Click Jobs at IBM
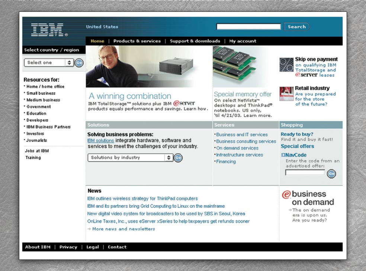The width and height of the screenshot is (366, 271). (x=37, y=151)
